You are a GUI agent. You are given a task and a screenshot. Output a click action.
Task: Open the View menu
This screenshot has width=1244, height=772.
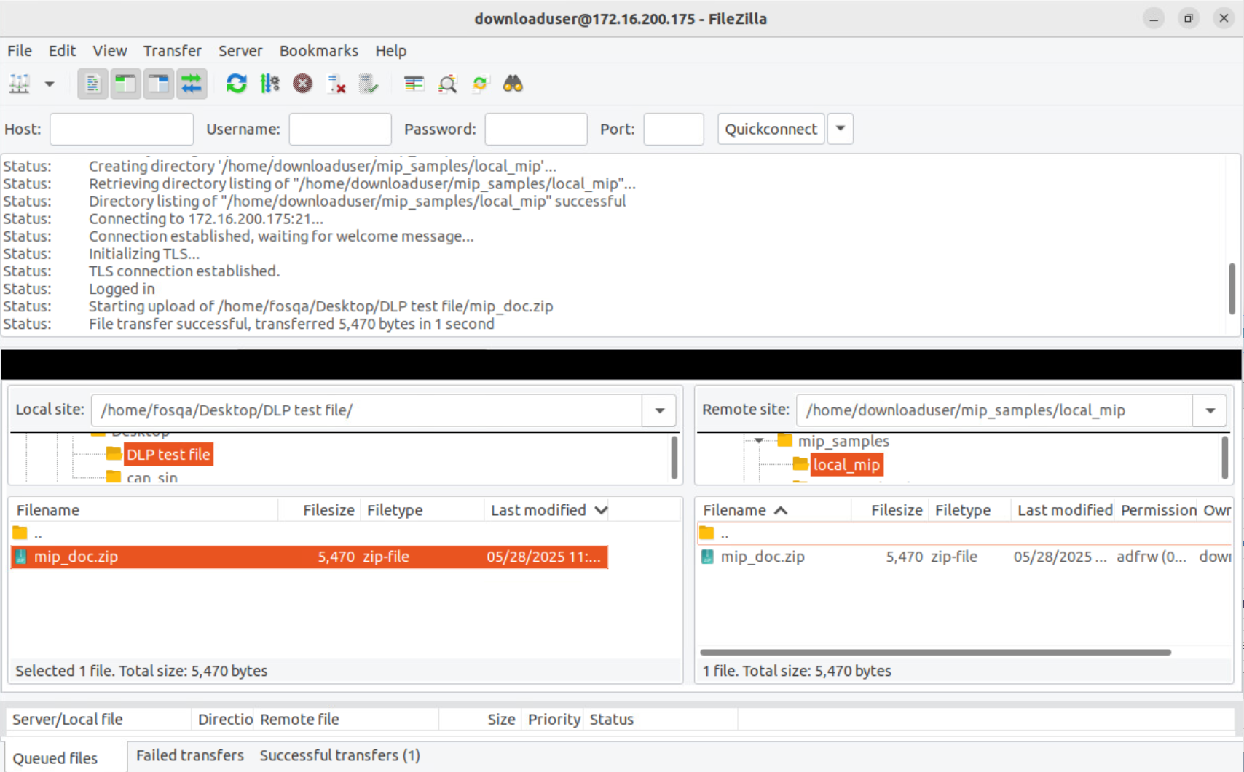pyautogui.click(x=110, y=51)
